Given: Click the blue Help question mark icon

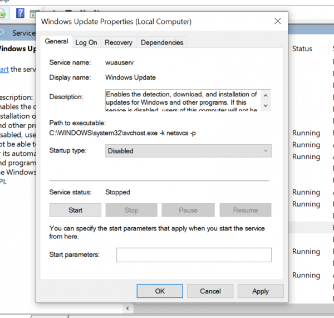Looking at the screenshot, I should coord(20,13).
